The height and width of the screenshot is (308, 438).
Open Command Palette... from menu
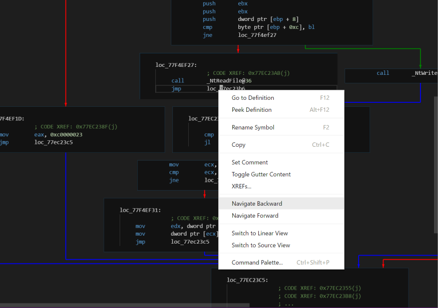tap(281, 263)
